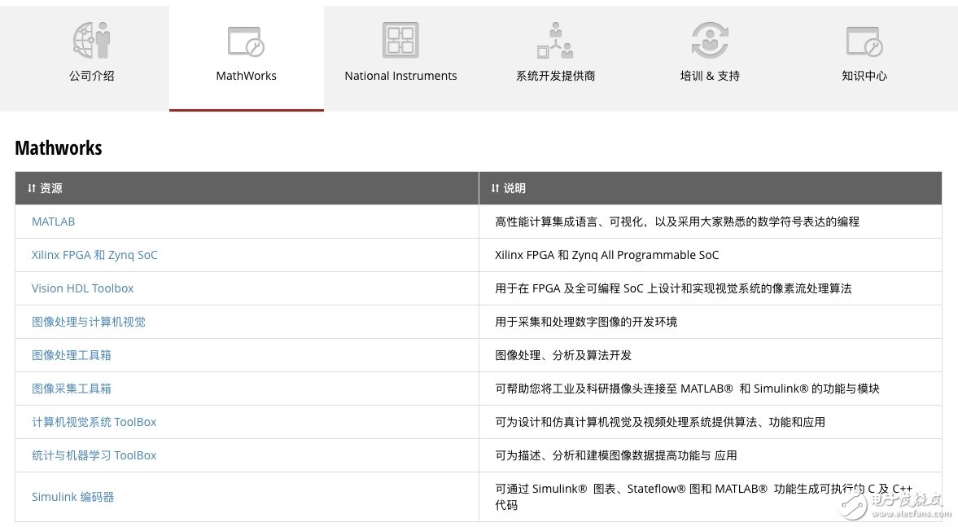Click the 知识中心 tab label
This screenshot has width=958, height=527.
pos(864,76)
